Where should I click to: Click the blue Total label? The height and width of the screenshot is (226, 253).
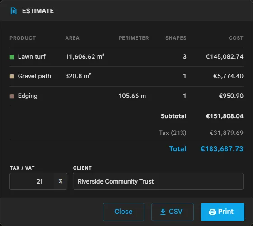point(178,149)
